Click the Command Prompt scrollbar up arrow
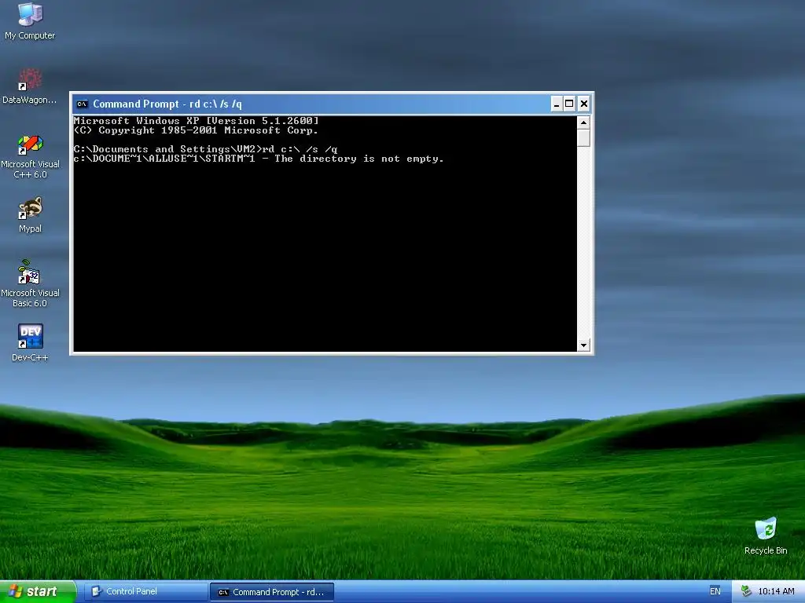Image resolution: width=805 pixels, height=603 pixels. click(x=583, y=122)
